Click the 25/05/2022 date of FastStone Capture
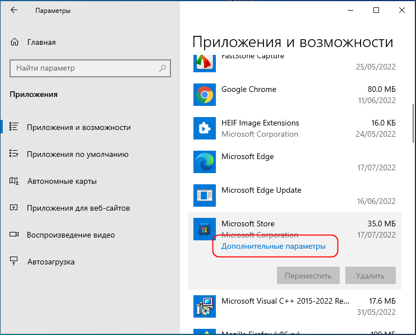416x335 pixels. pos(376,67)
